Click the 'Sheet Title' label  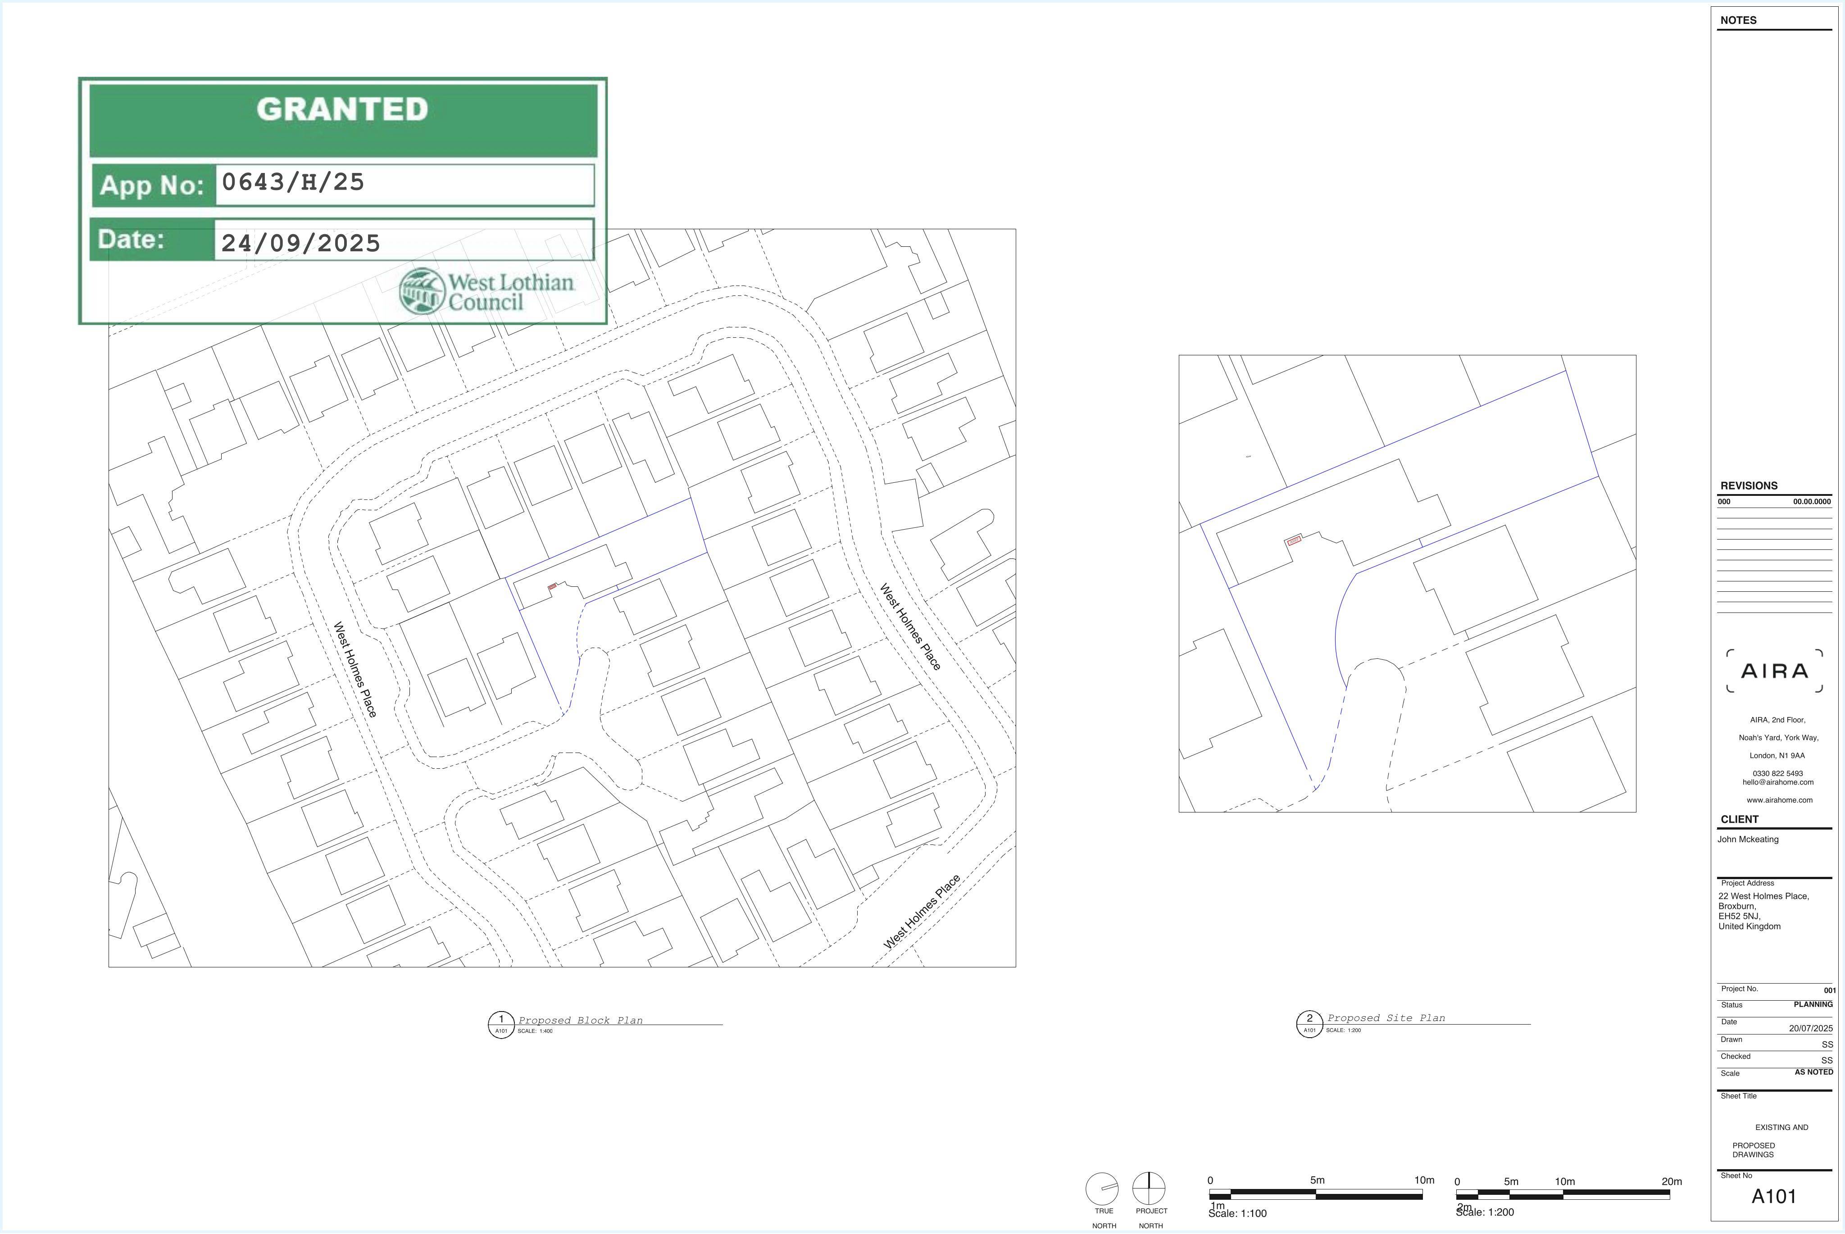1738,1095
